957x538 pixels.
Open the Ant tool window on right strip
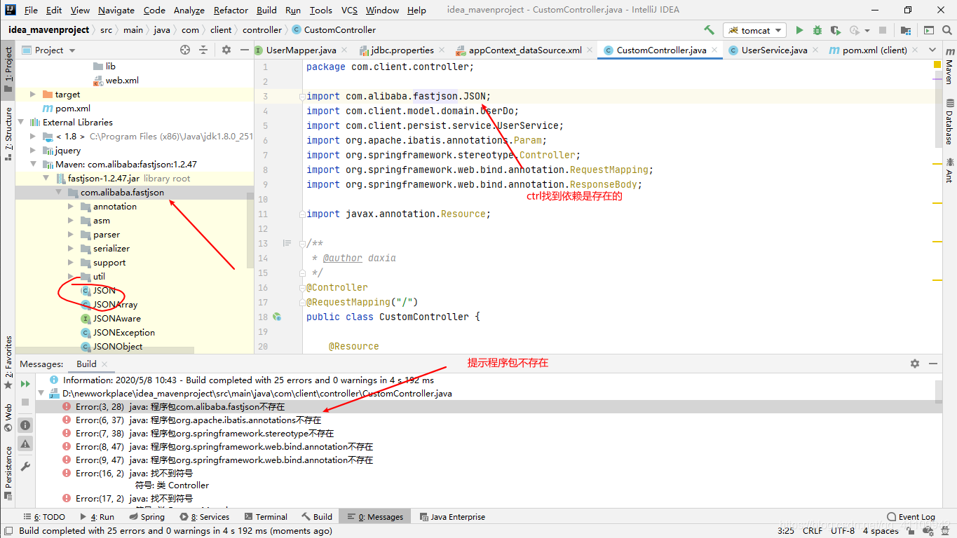coord(949,169)
